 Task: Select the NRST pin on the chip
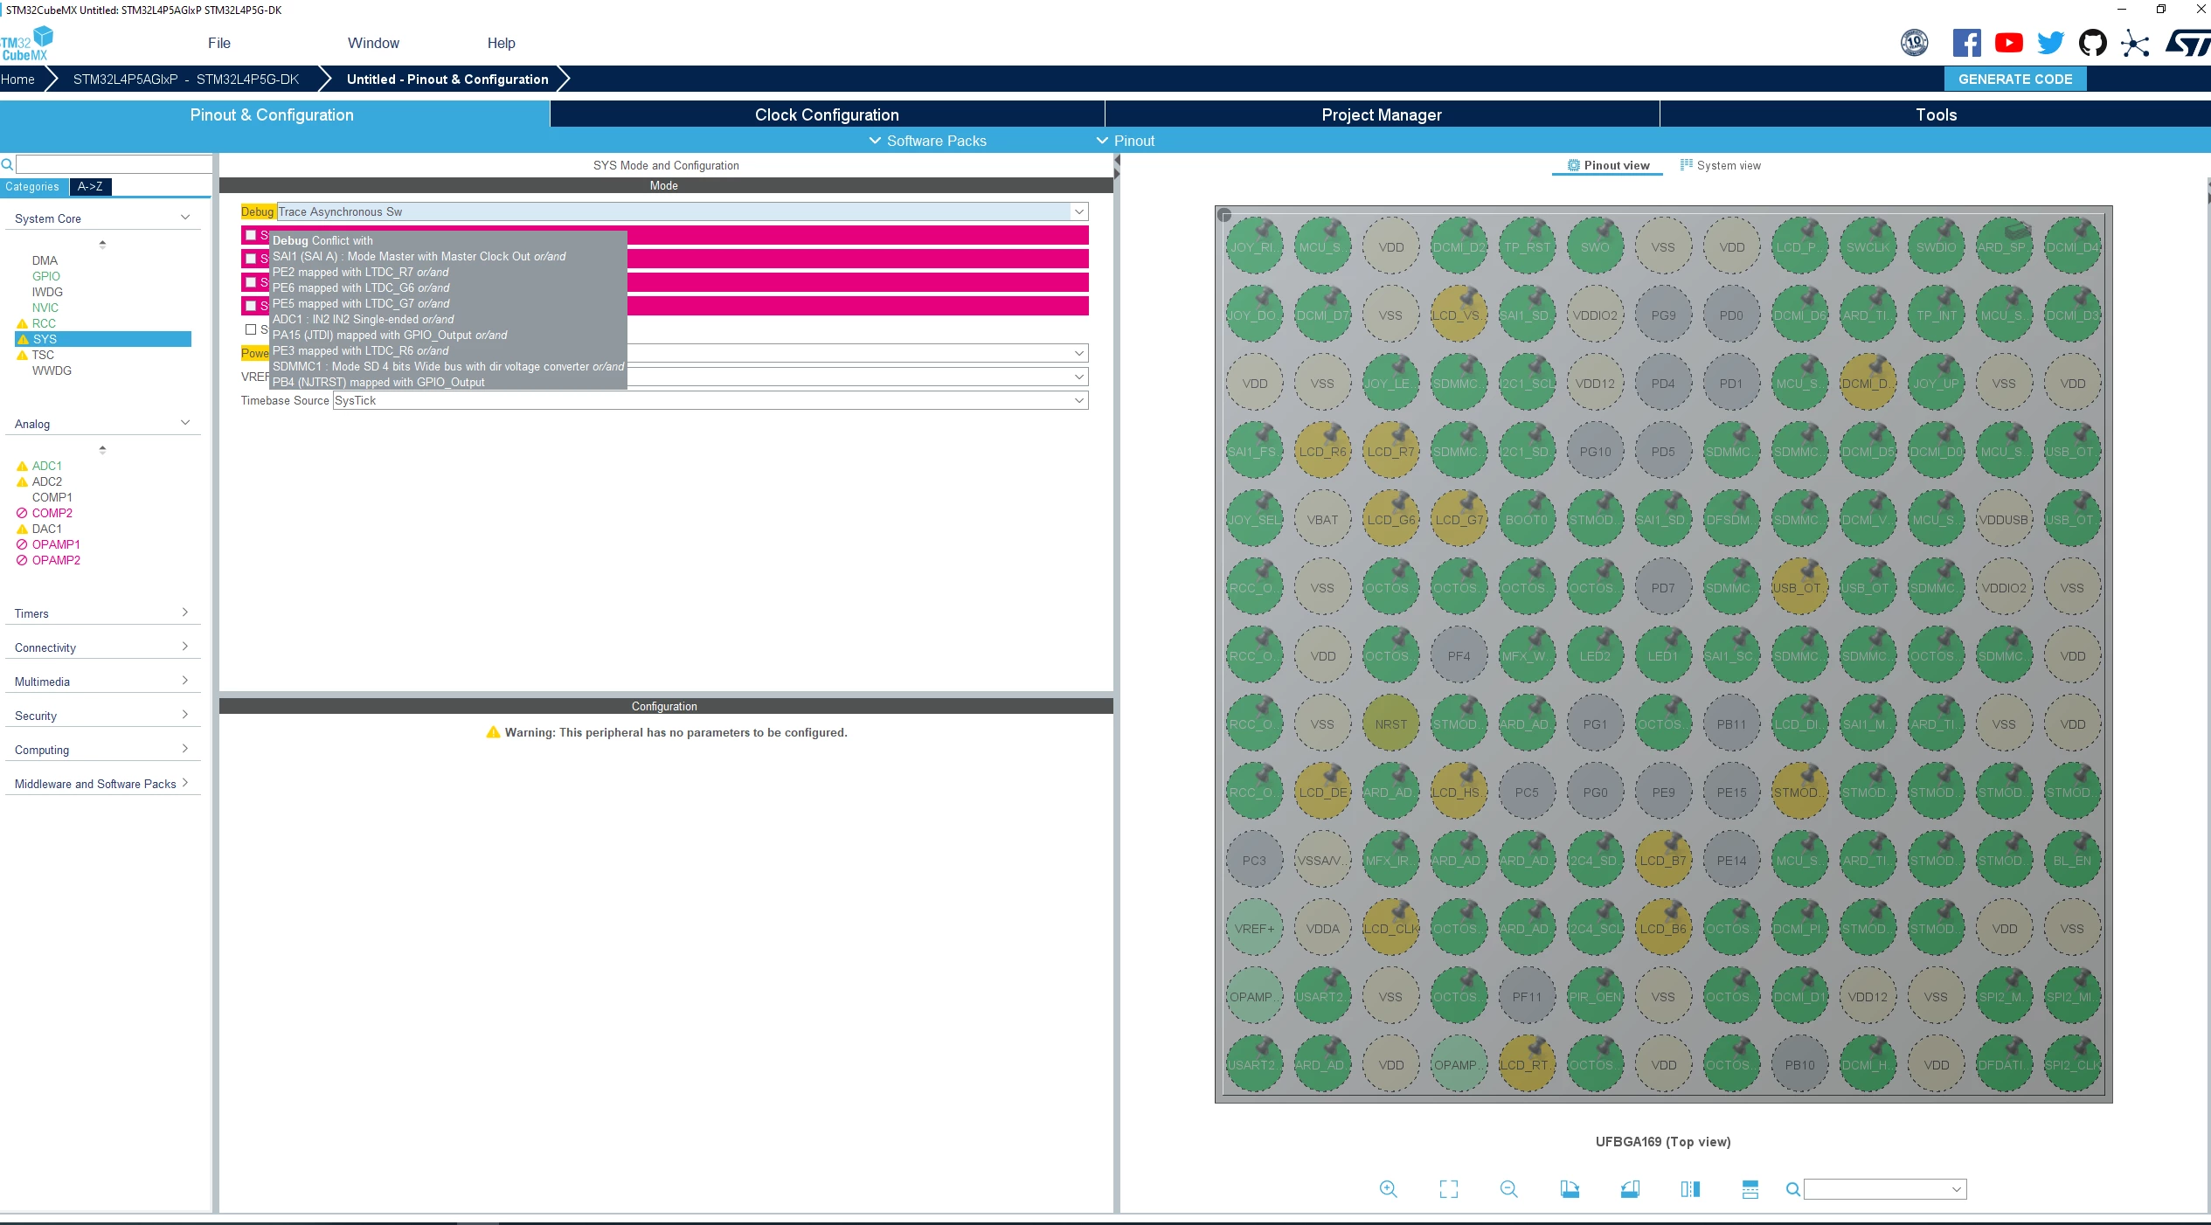pos(1390,723)
